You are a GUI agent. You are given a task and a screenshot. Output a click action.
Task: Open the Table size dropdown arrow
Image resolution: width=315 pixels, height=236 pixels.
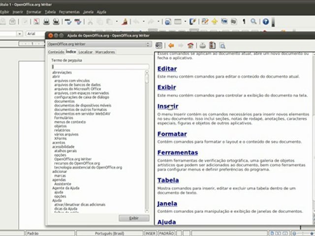pos(185,22)
